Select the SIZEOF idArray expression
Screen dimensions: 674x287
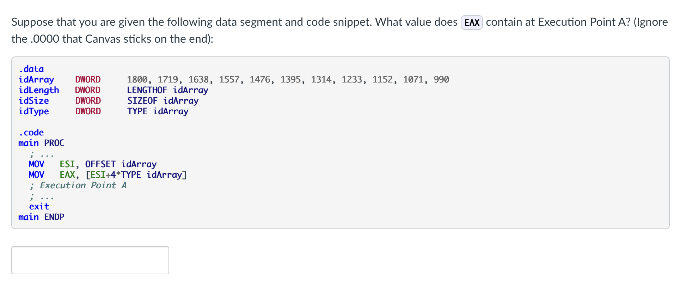[x=163, y=100]
